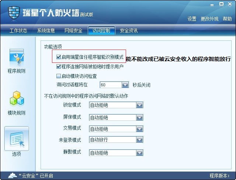Open the 静默模式 action dropdown
The image size is (236, 180).
point(139,153)
